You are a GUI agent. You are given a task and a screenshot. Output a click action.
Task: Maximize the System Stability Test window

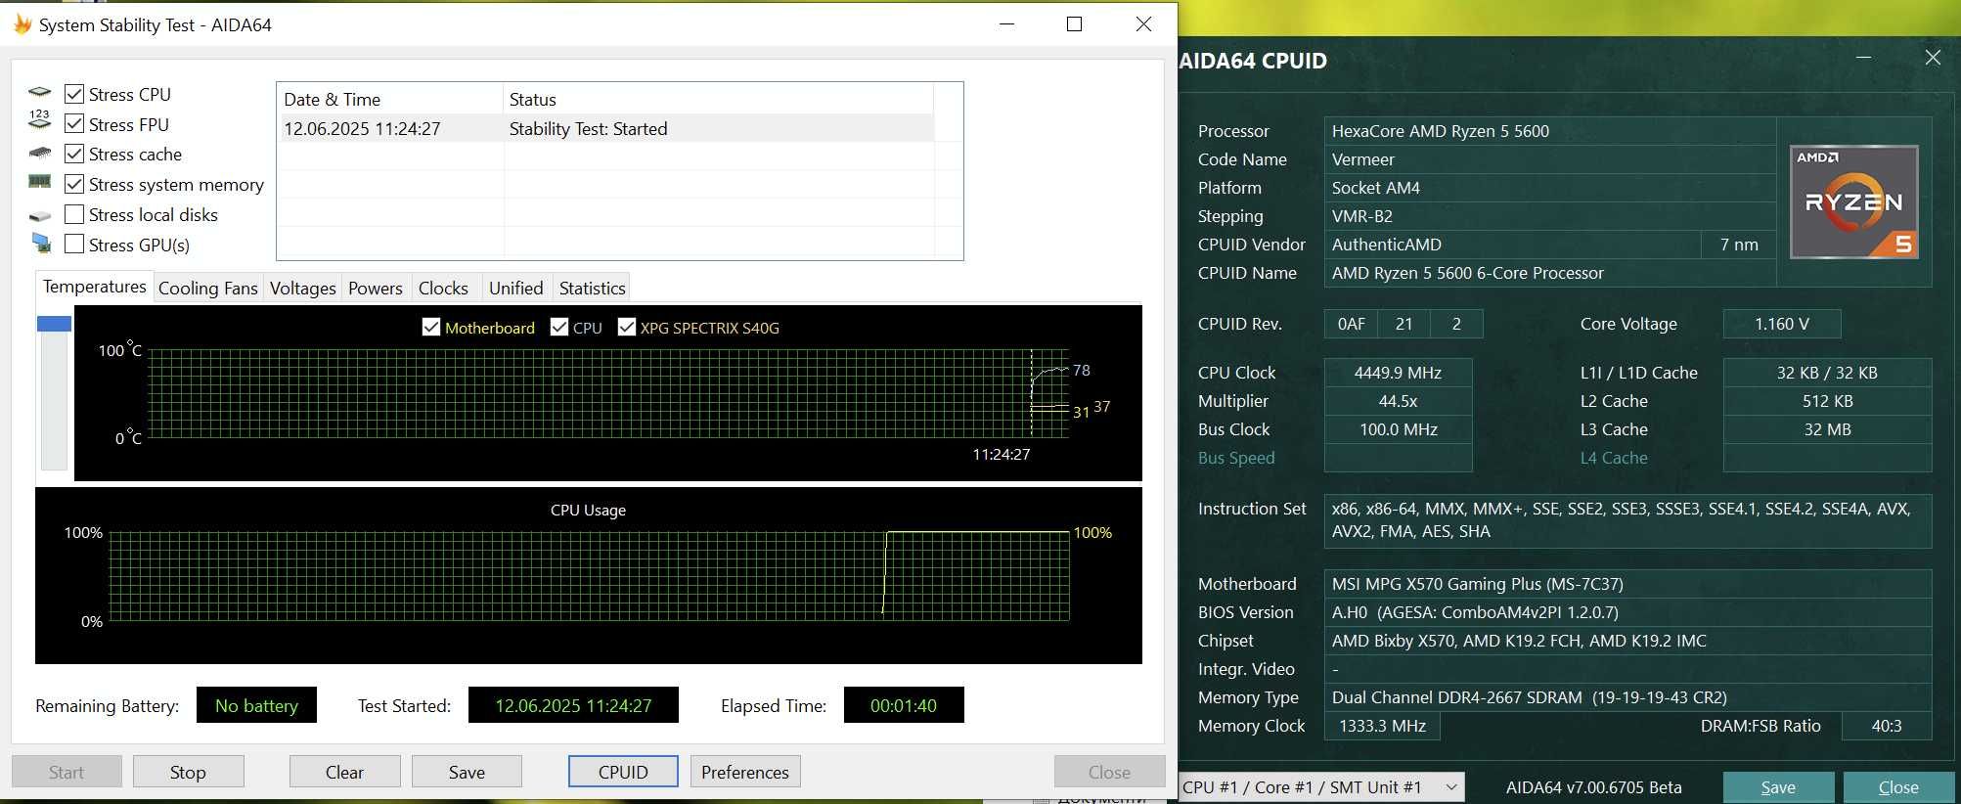1074,24
